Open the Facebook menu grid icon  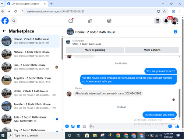click(158, 21)
